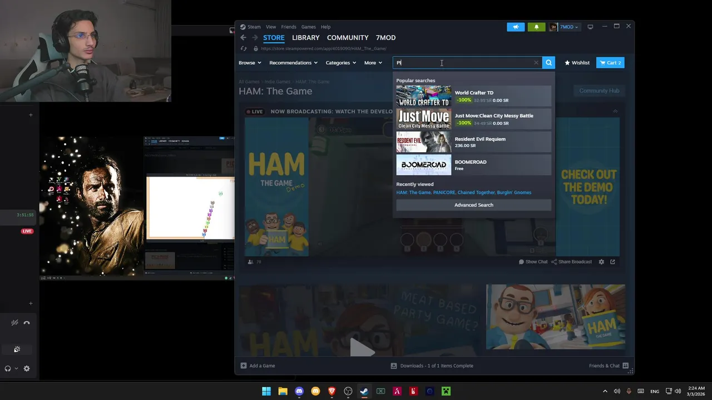Open the 7MOD account dropdown
The image size is (712, 400).
(569, 27)
